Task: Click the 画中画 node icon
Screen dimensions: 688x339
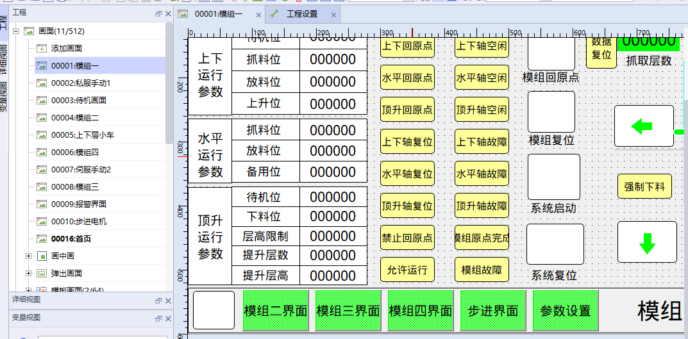Action: click(42, 256)
